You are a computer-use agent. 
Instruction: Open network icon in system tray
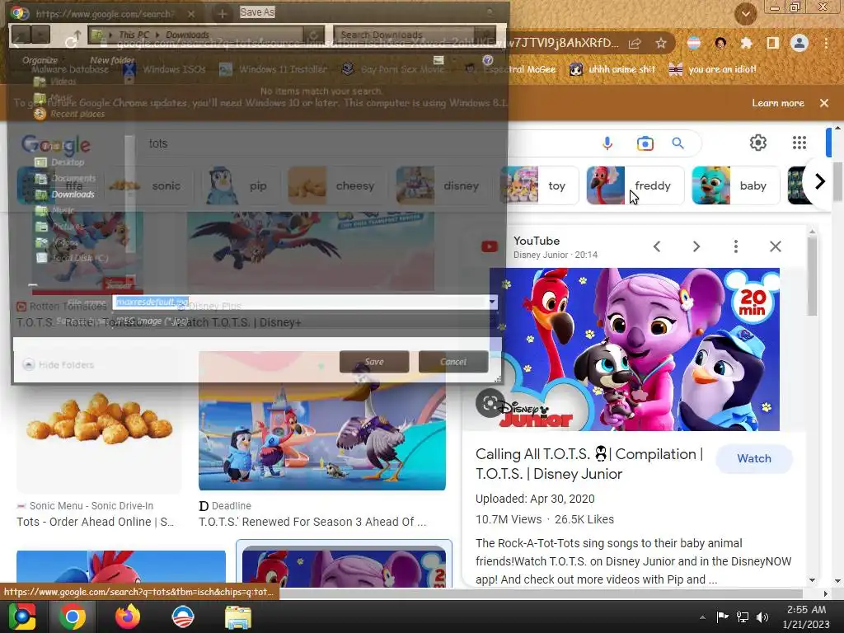pyautogui.click(x=743, y=617)
